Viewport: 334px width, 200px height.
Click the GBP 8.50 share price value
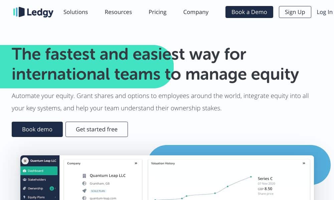(x=265, y=189)
